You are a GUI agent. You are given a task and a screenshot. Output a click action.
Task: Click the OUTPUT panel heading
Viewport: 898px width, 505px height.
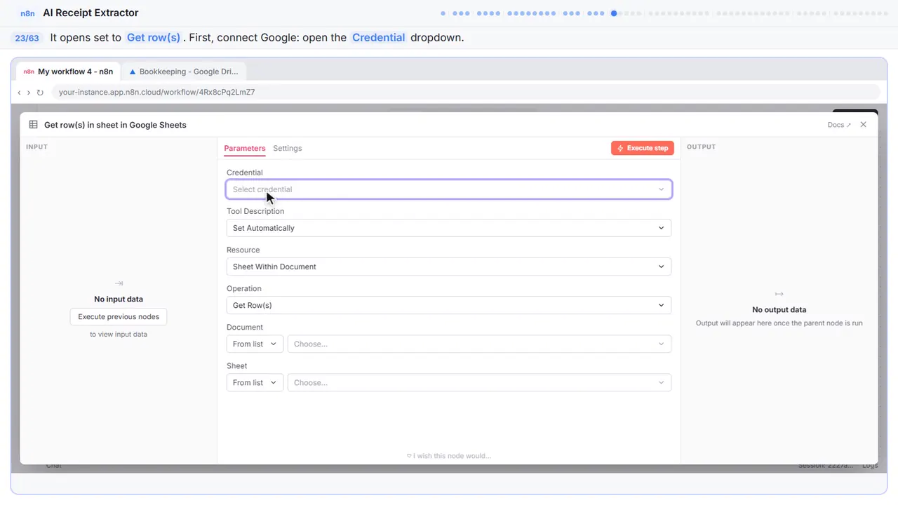(x=702, y=147)
